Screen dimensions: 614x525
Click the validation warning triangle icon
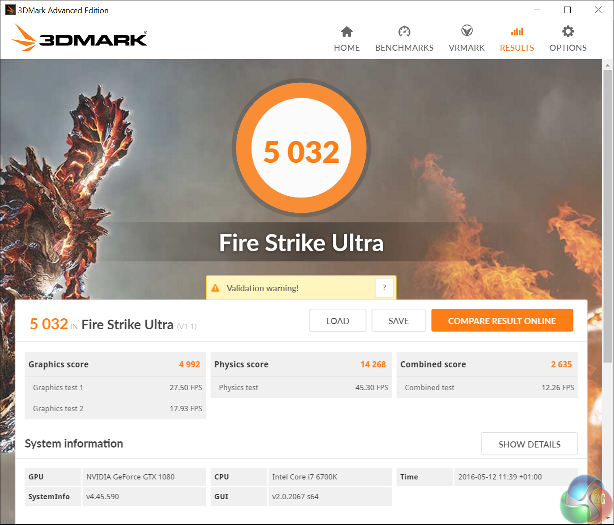click(x=215, y=288)
